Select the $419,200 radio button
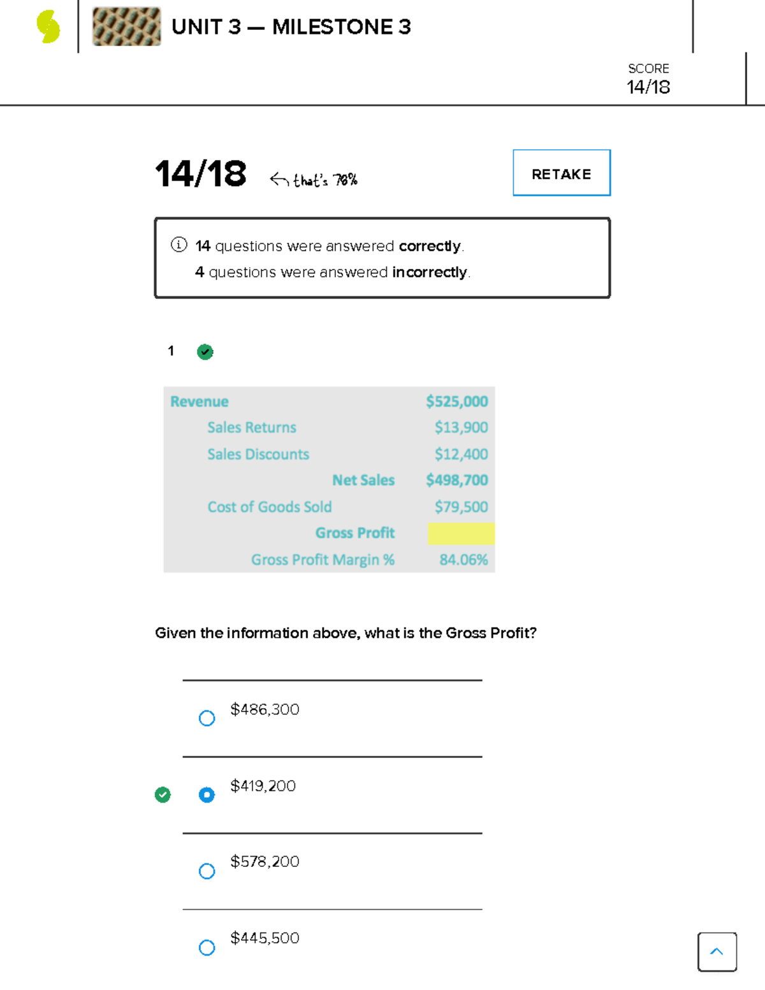The image size is (765, 990). [x=207, y=795]
